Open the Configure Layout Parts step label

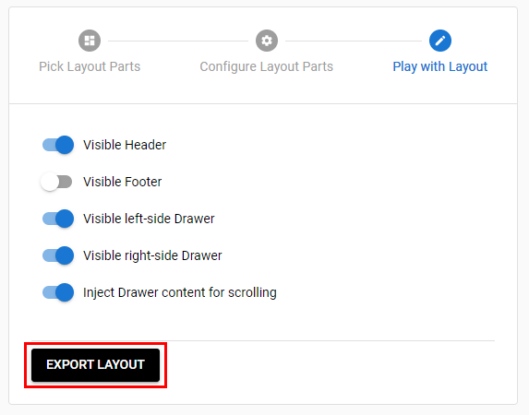pos(267,66)
